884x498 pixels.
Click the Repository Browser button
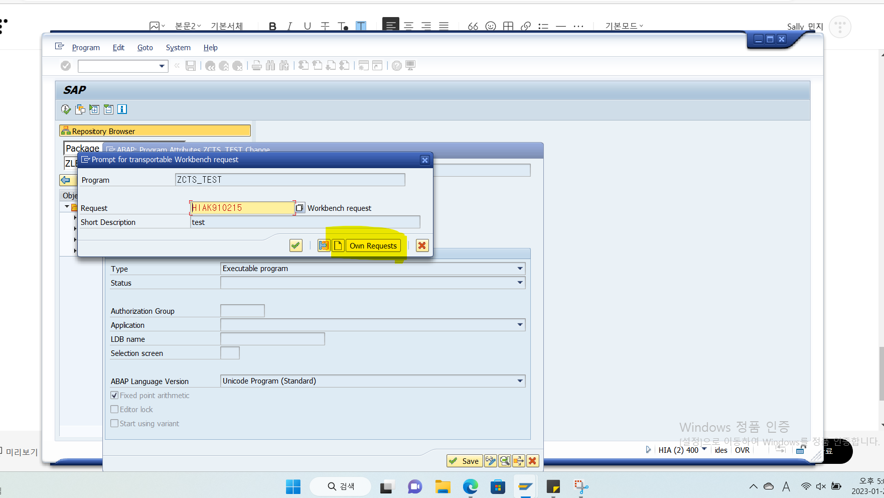pyautogui.click(x=155, y=131)
